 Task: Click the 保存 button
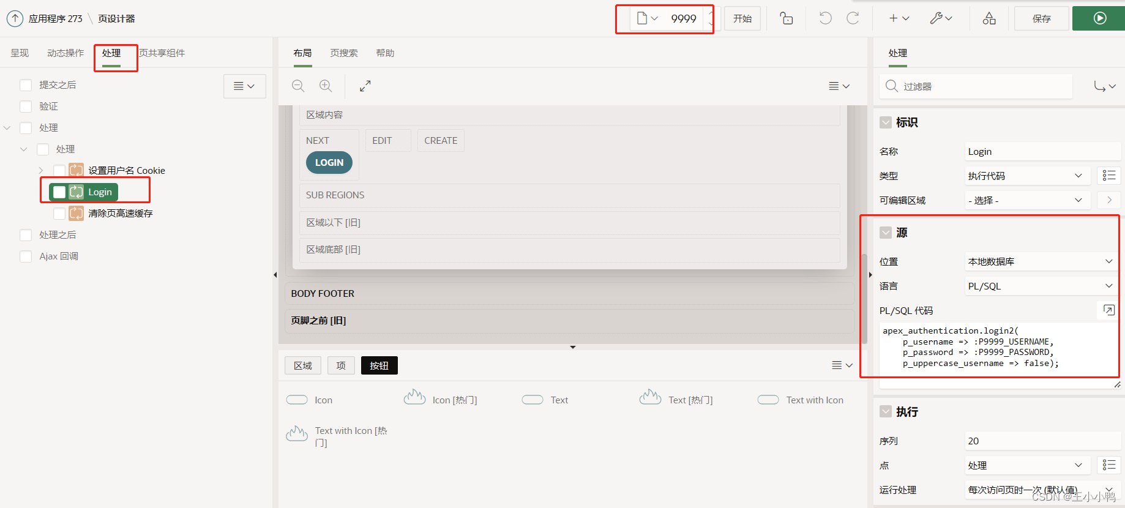point(1042,18)
